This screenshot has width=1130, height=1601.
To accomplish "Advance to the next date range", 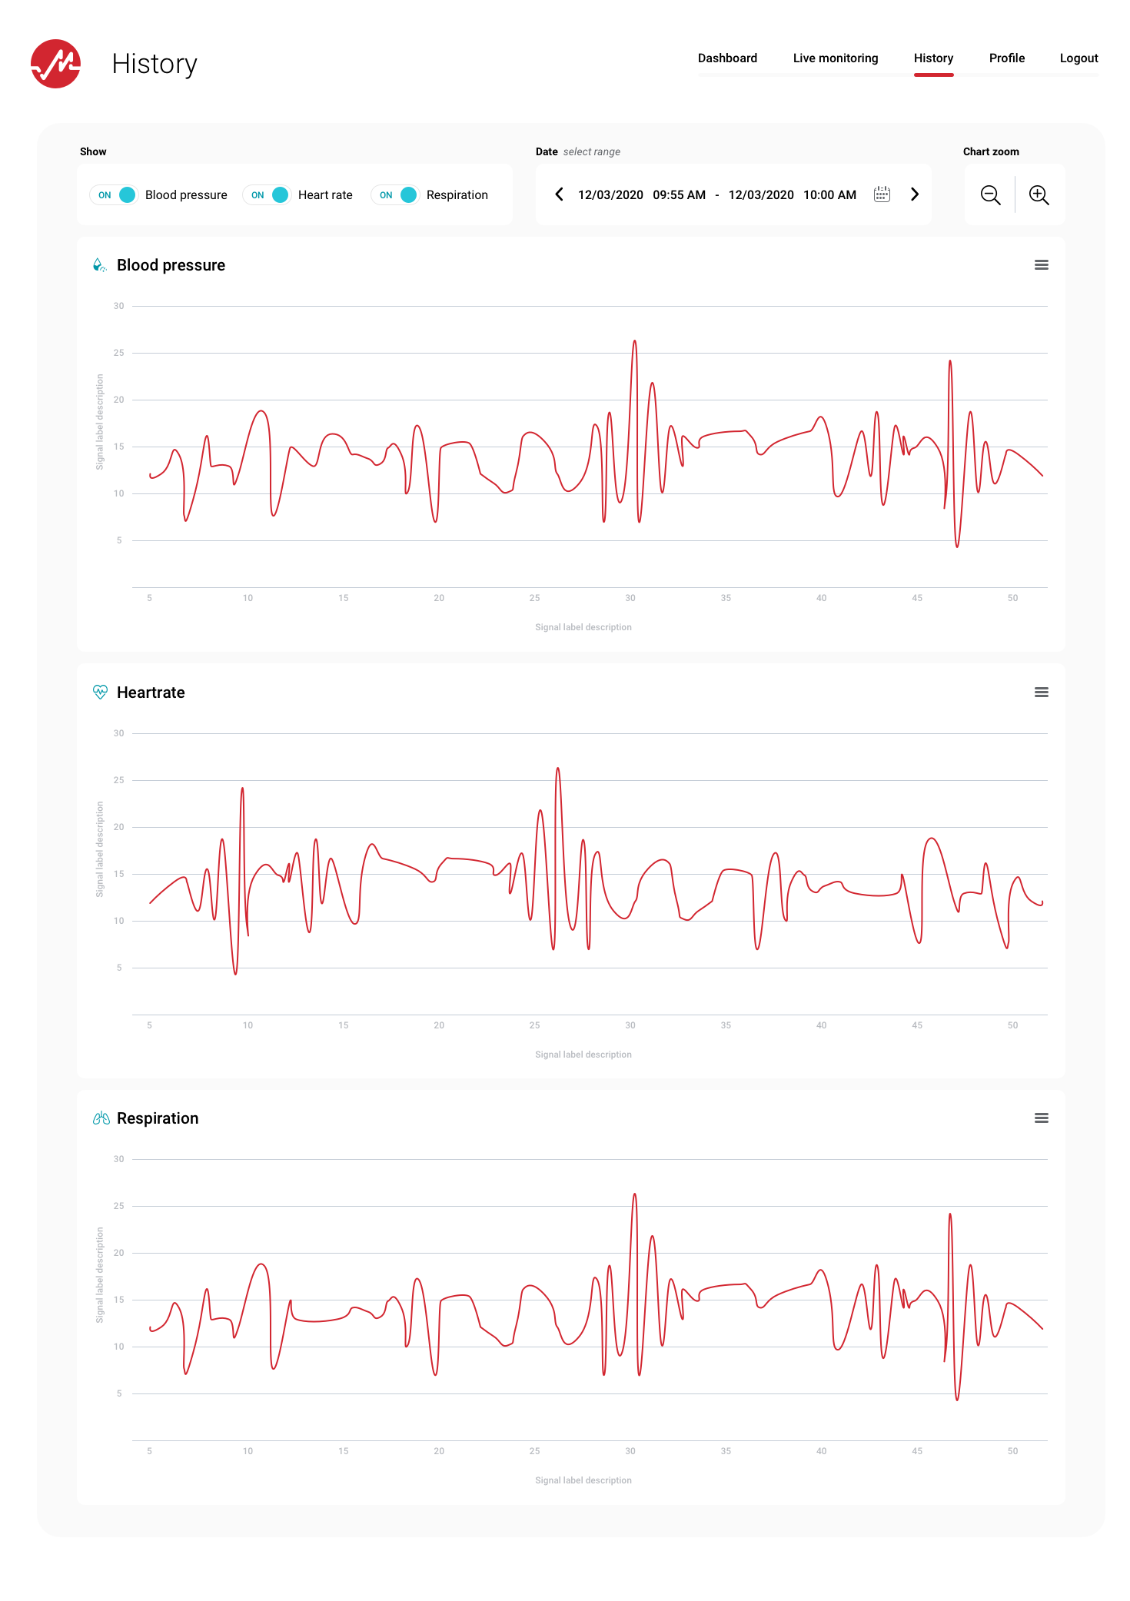I will 915,194.
